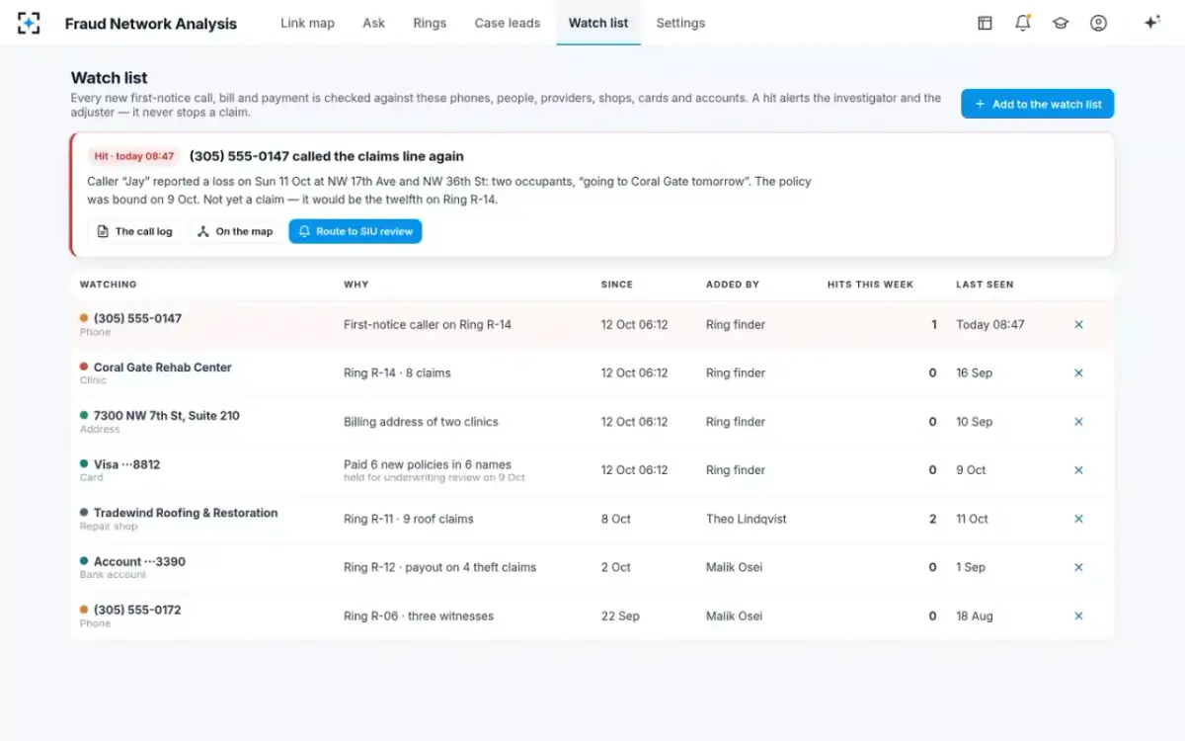Remove Tradewind Roofing & Restoration row

coord(1078,519)
